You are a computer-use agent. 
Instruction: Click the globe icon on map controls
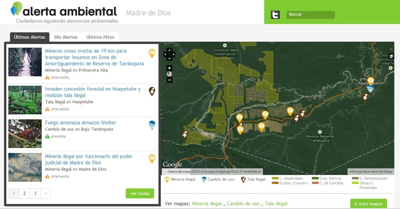coord(169,74)
